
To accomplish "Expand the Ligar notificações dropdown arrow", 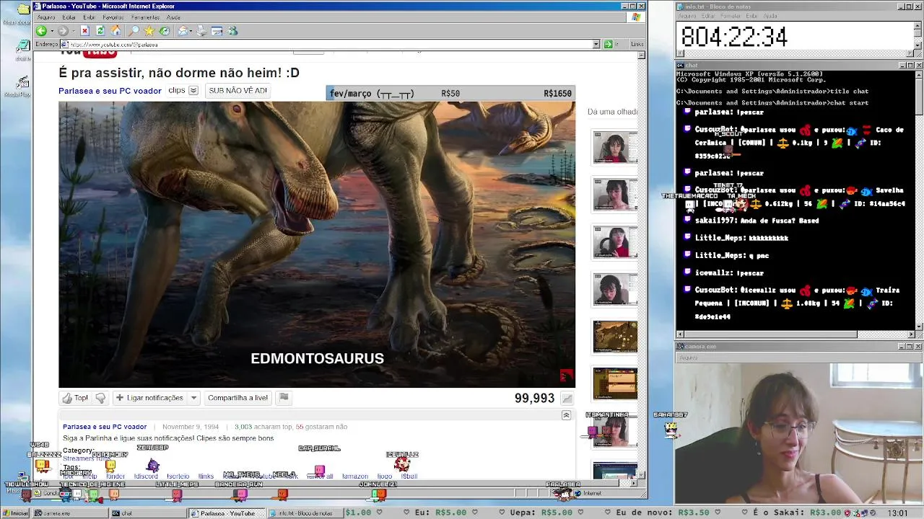I will click(x=193, y=398).
